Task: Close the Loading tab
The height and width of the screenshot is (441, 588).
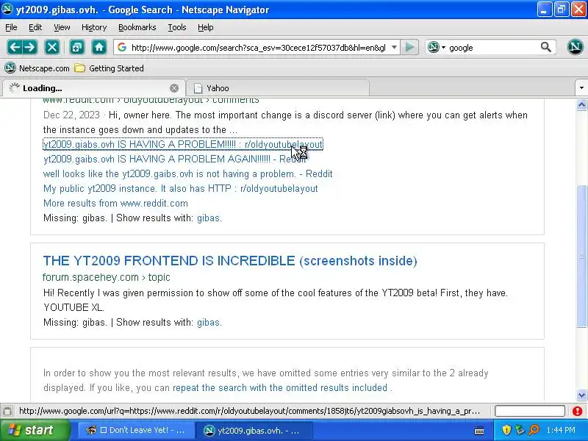Action: click(x=174, y=88)
